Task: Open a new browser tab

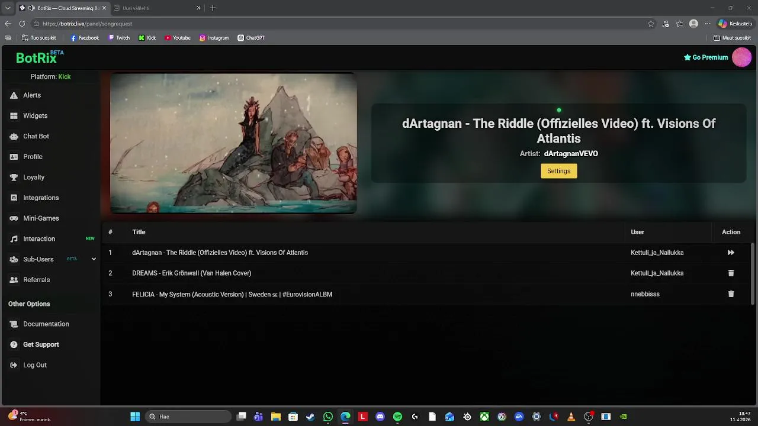Action: 213,8
